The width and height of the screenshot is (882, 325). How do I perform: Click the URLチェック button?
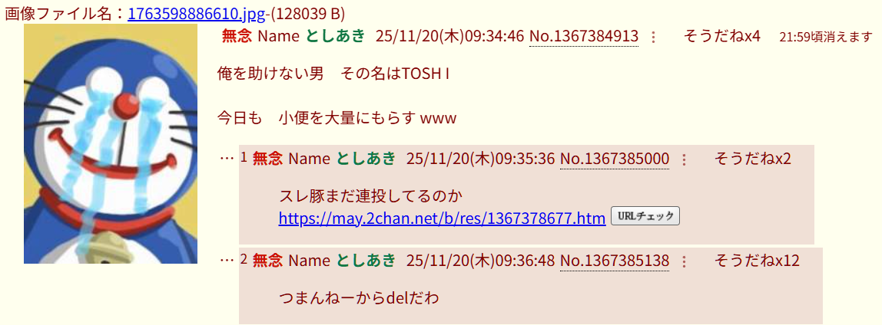coord(645,217)
